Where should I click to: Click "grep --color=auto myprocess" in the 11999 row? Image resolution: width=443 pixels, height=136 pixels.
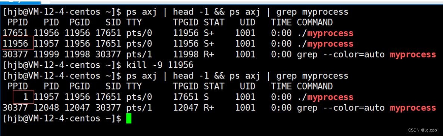366,55
